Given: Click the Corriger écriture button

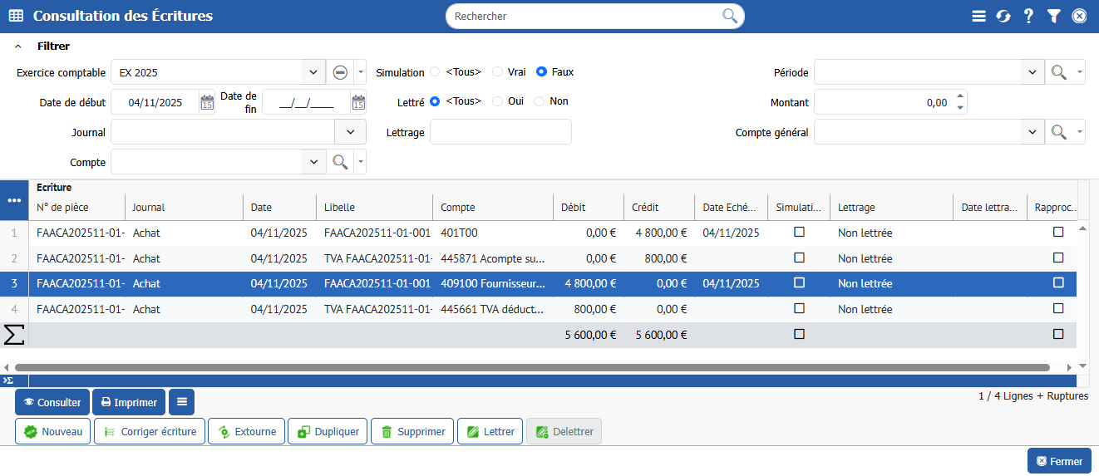Looking at the screenshot, I should coord(150,431).
